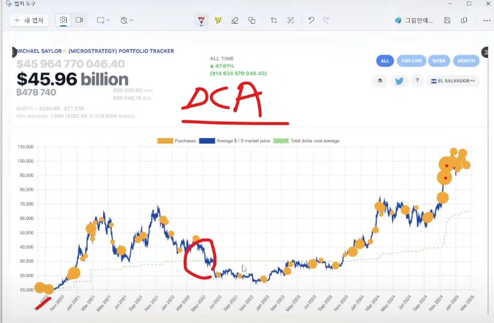This screenshot has height=323, width=494.
Task: Open the shapes tool
Action: 251,20
